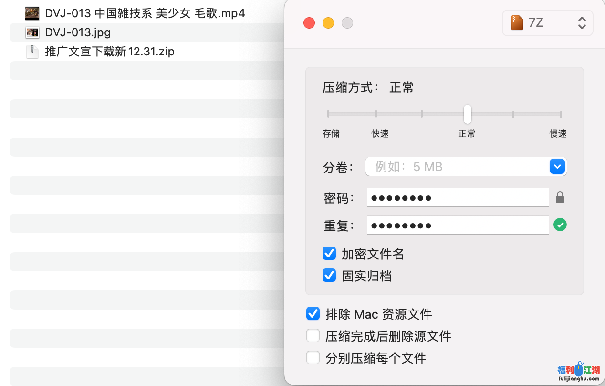
Task: Click the 重复 password confirmation field
Action: pos(457,225)
